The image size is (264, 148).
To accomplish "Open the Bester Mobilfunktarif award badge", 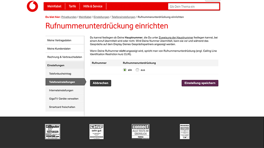I will tap(185, 132).
